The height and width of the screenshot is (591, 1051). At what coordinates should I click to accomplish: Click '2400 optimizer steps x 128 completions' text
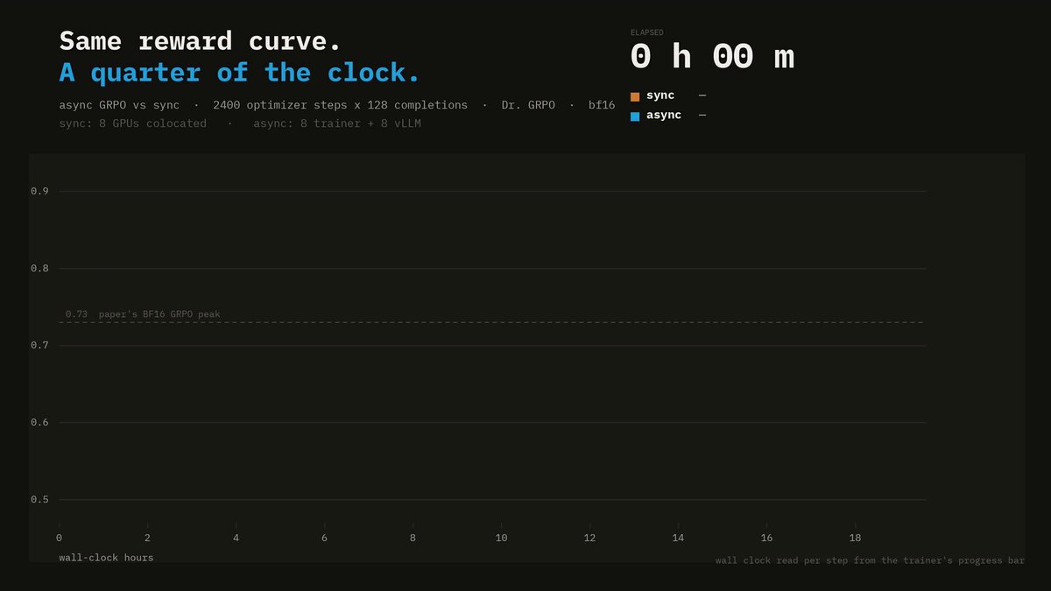341,105
